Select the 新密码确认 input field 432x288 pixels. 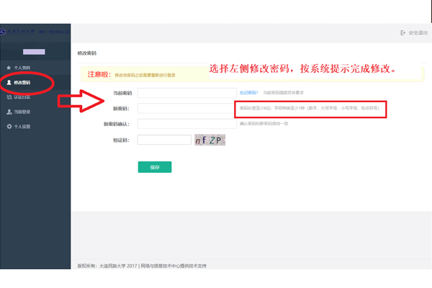(x=186, y=124)
